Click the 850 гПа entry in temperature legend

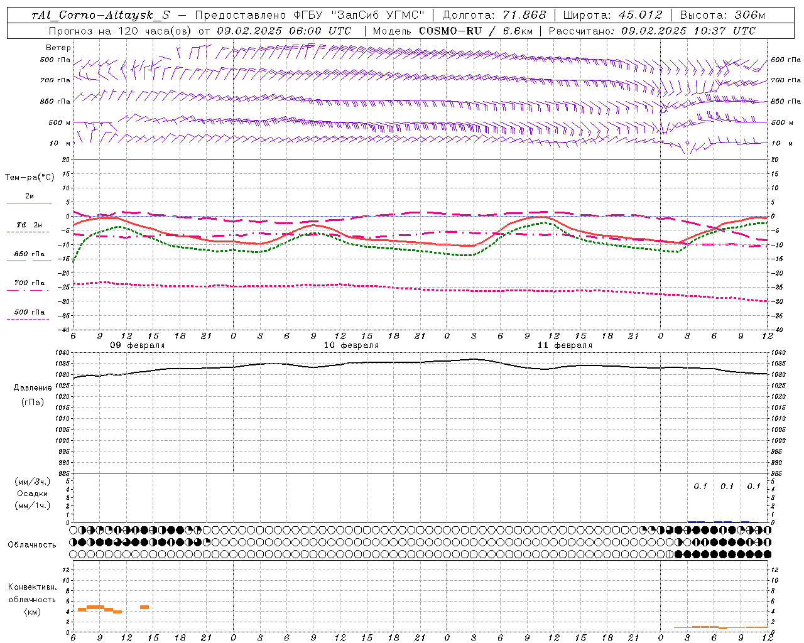click(x=30, y=254)
